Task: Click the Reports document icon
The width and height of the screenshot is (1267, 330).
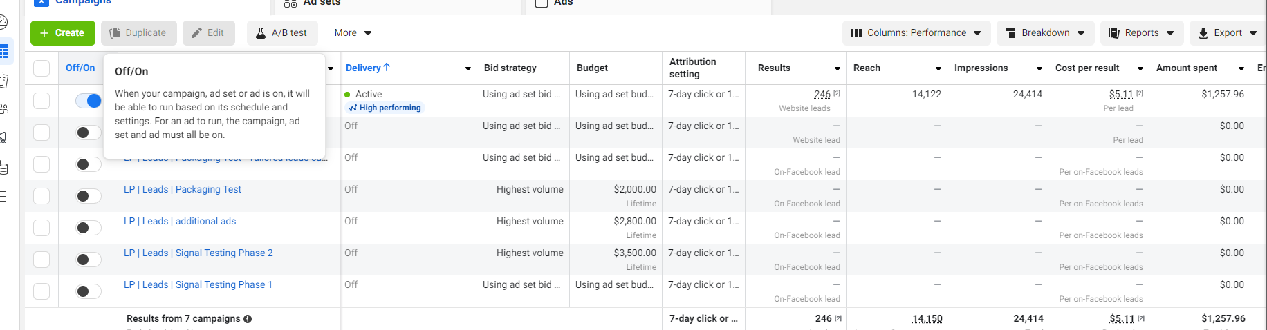Action: pos(1113,33)
